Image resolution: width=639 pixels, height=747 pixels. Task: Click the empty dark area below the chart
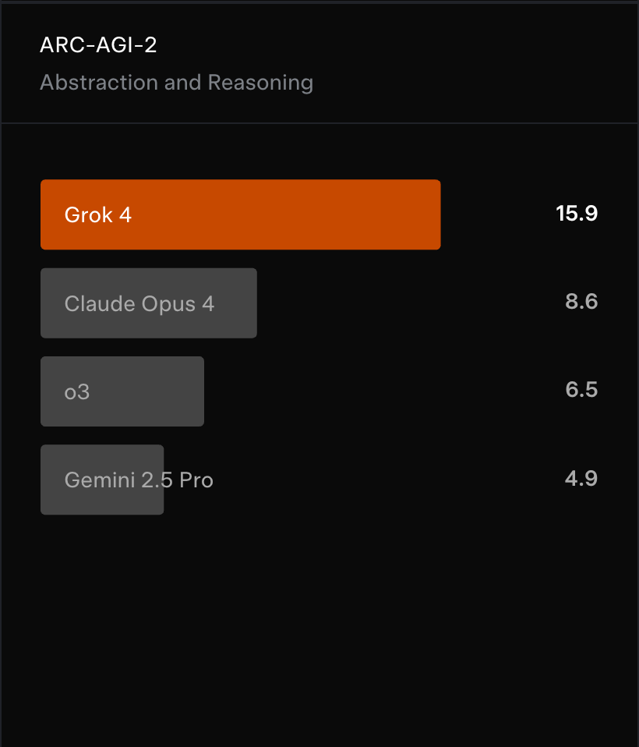[x=319, y=628]
